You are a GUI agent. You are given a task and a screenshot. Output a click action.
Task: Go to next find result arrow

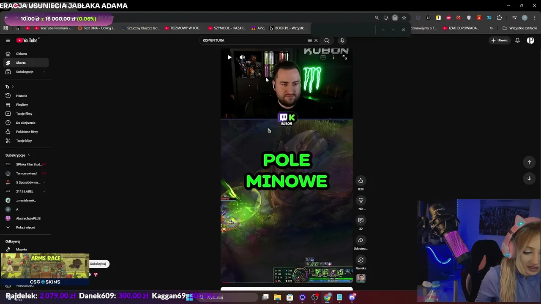[393, 30]
